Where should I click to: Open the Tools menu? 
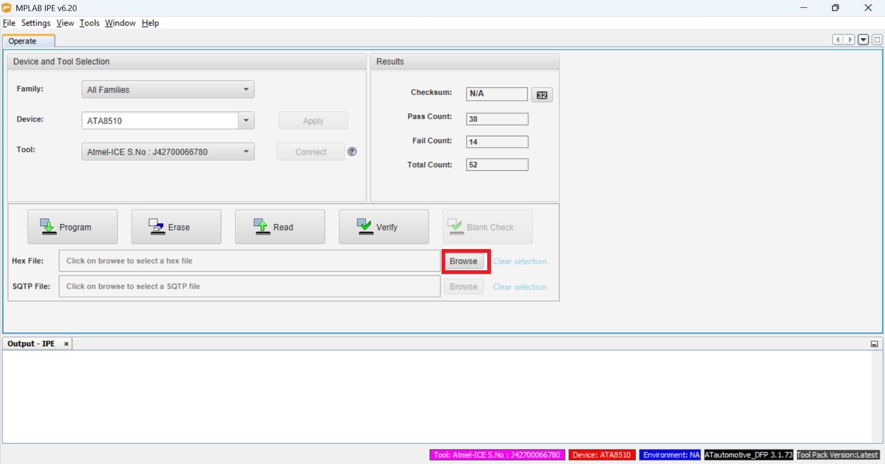89,23
